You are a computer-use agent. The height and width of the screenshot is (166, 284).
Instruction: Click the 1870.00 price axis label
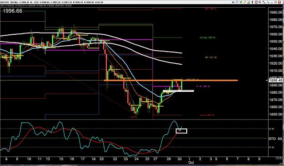pos(275,100)
